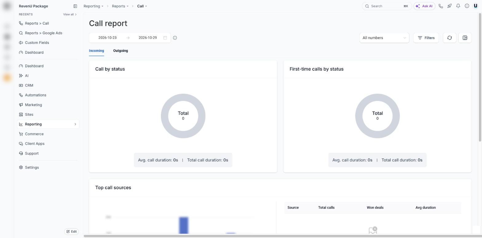Expand the Reporting nav chevron
482x238 pixels.
tap(75, 124)
